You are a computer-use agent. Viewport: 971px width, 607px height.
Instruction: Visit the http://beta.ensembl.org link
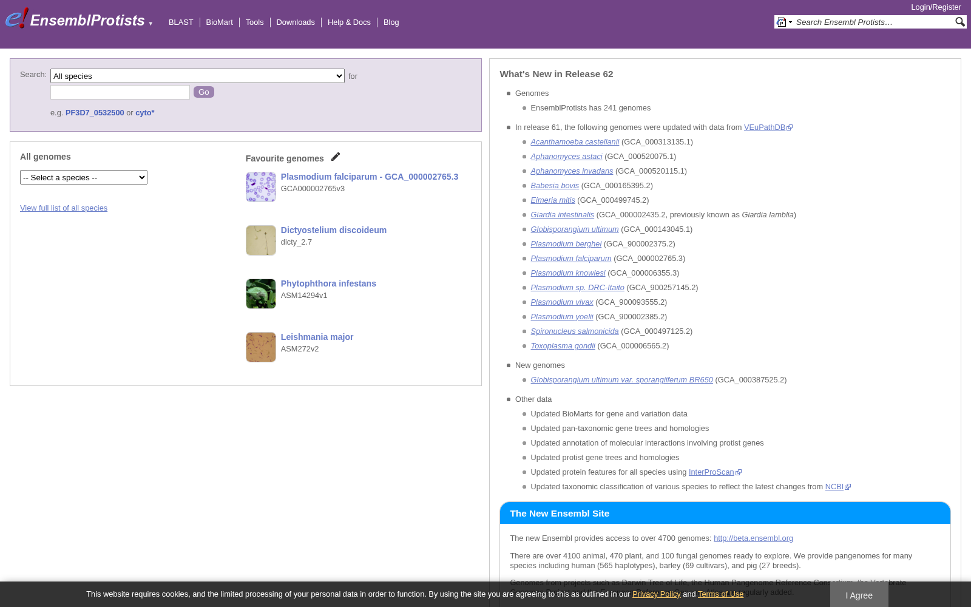pos(753,538)
